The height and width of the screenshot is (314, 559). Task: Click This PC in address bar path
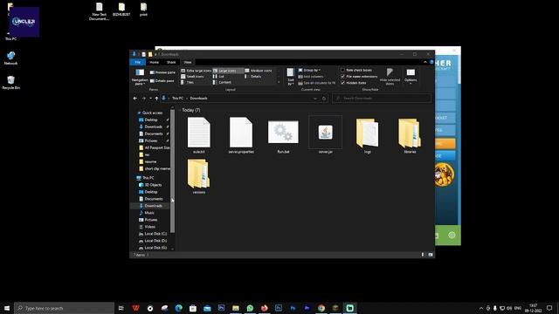(177, 99)
